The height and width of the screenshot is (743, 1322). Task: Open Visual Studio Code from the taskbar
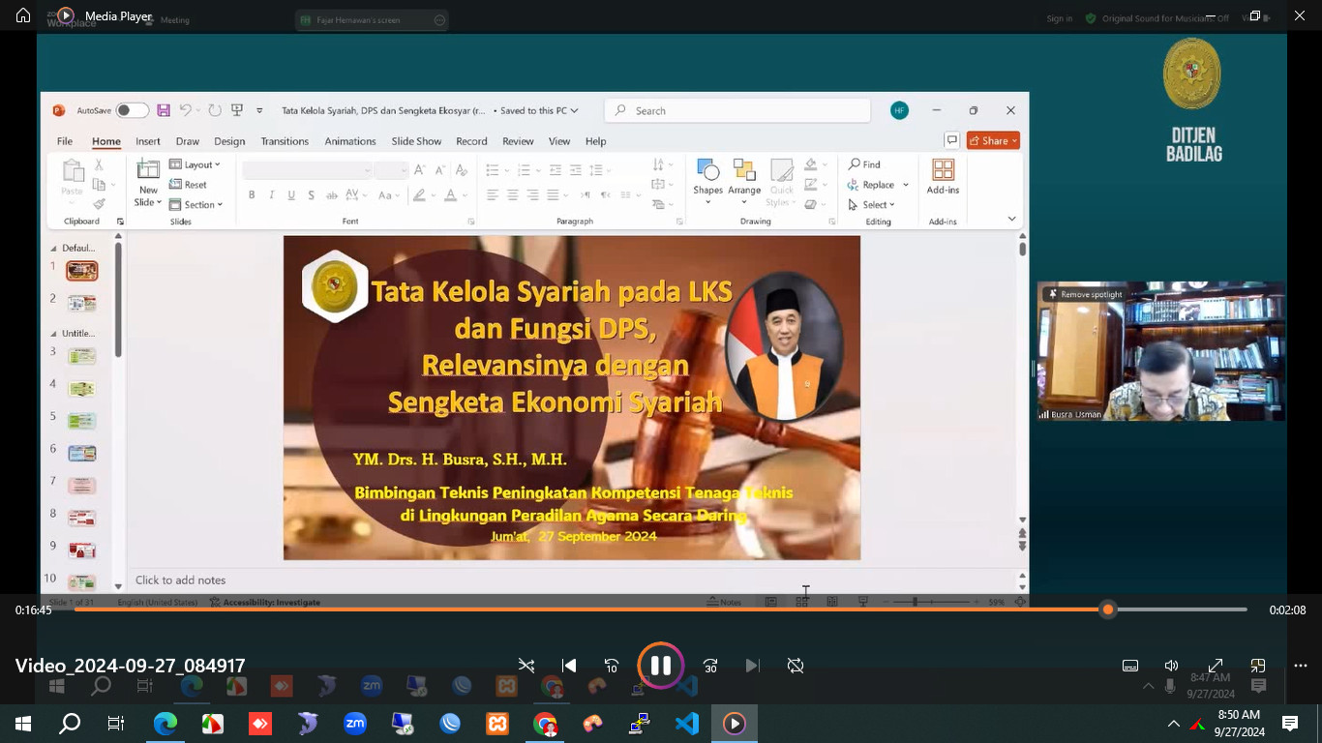[687, 723]
